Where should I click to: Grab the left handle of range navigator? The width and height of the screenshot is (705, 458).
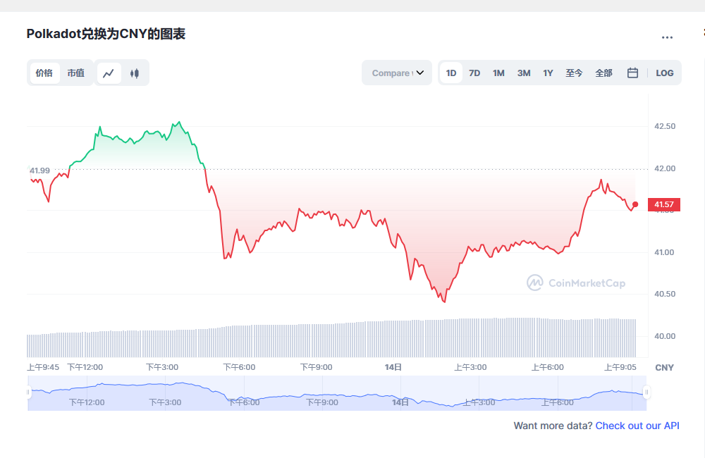[x=28, y=392]
